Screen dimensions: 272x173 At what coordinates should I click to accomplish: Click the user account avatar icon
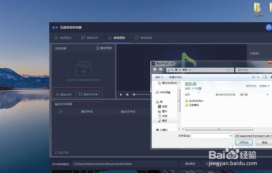click(269, 27)
